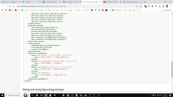173x97 pixels.
Task: Open the Calculator app on the taskbar
Action: coord(64,95)
